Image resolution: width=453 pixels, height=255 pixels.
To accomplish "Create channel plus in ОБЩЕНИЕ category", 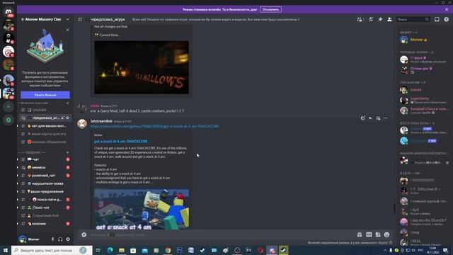I will 68,152.
